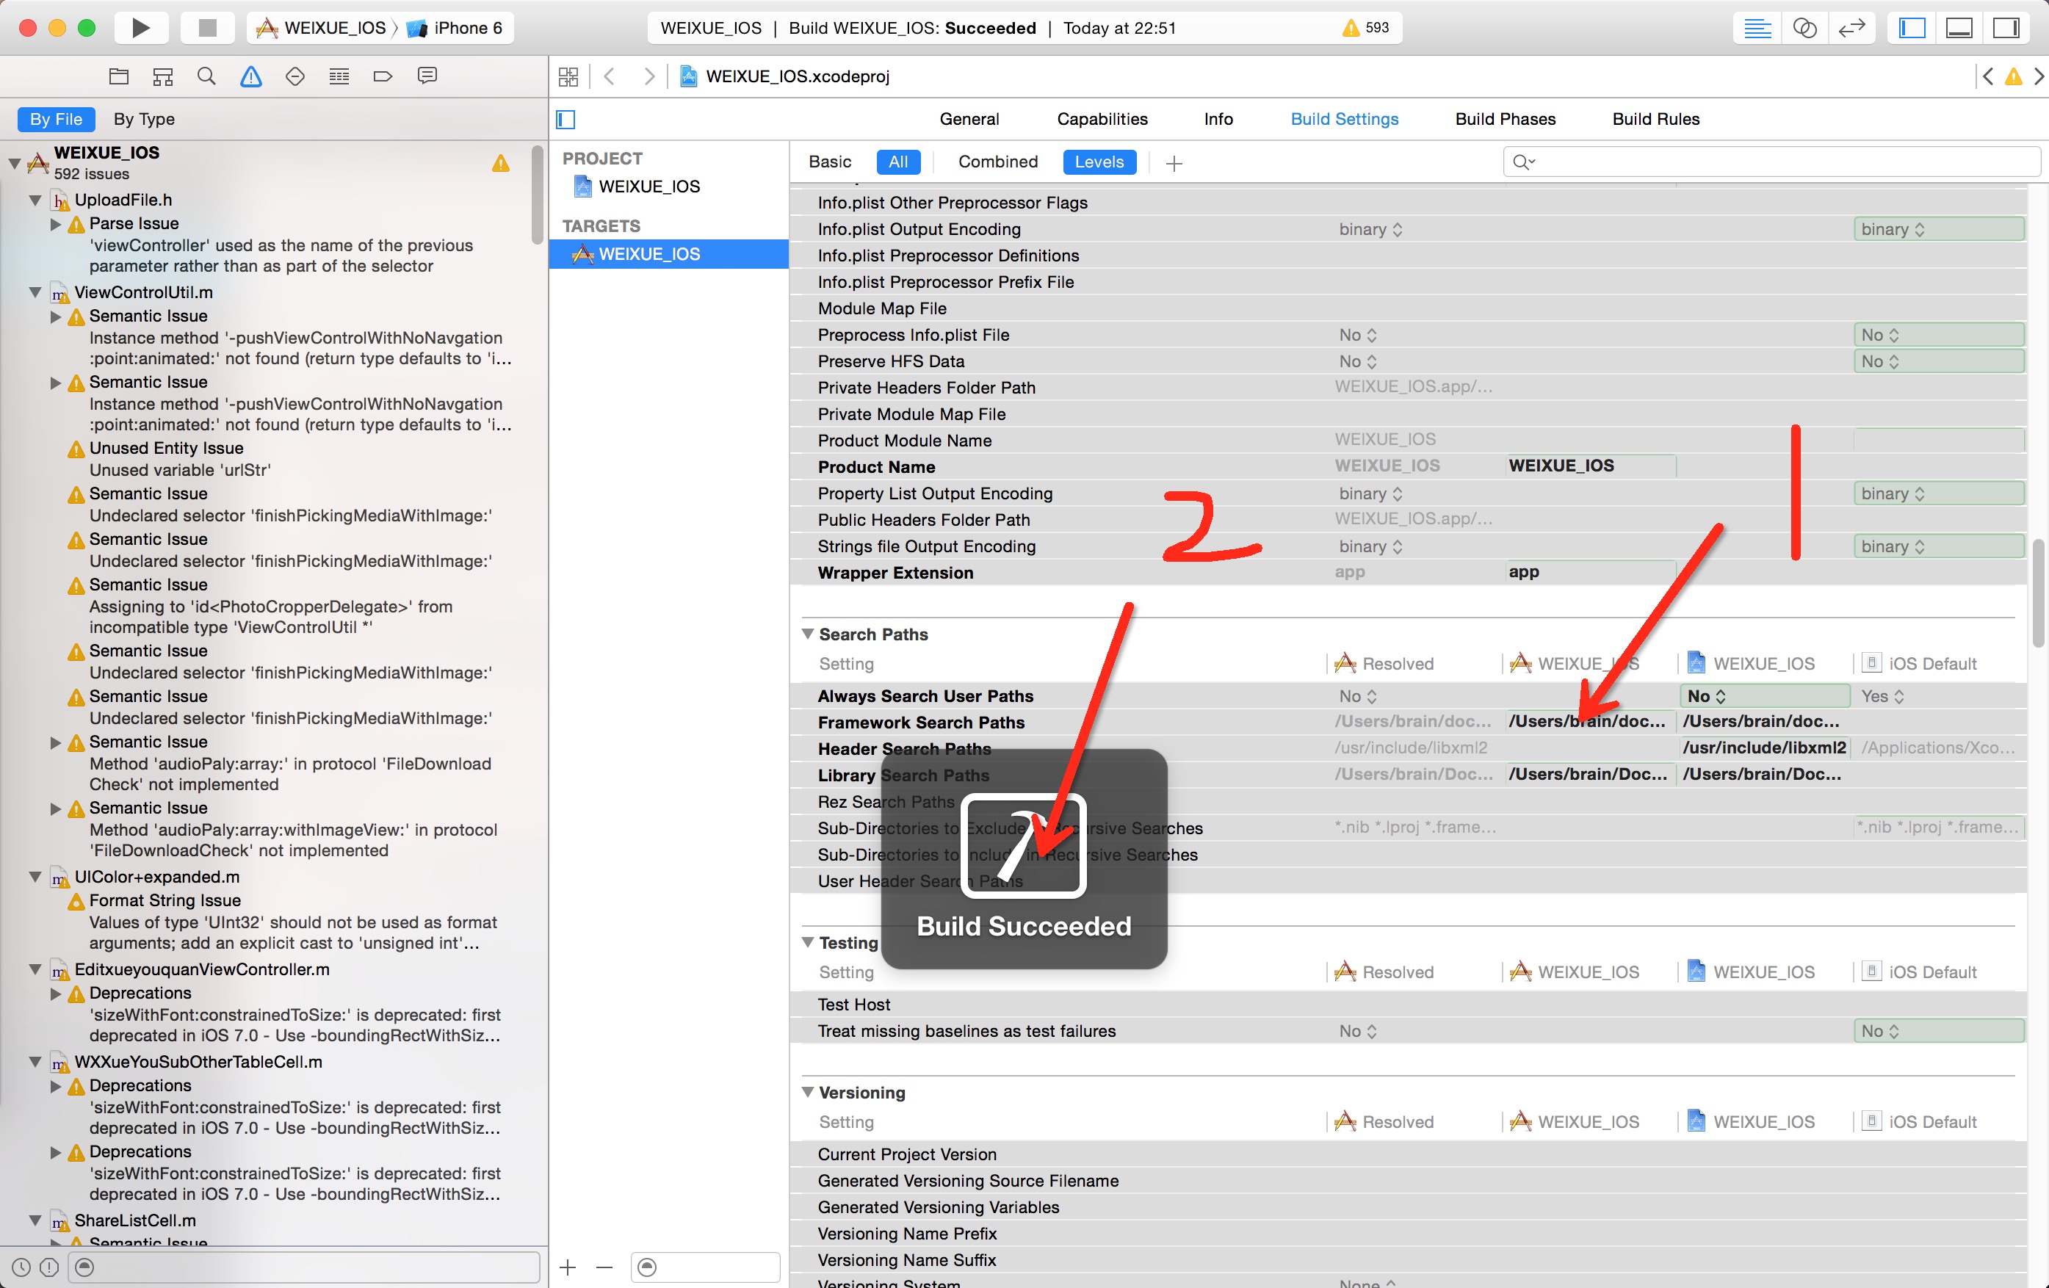Image resolution: width=2049 pixels, height=1288 pixels.
Task: Click the 593 warnings indicator
Action: click(1366, 28)
